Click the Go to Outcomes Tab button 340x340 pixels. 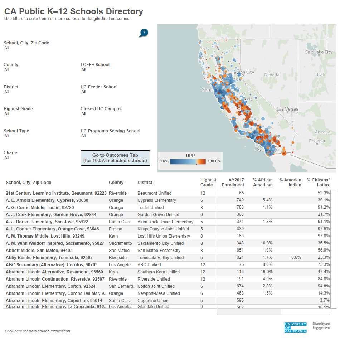(115, 158)
